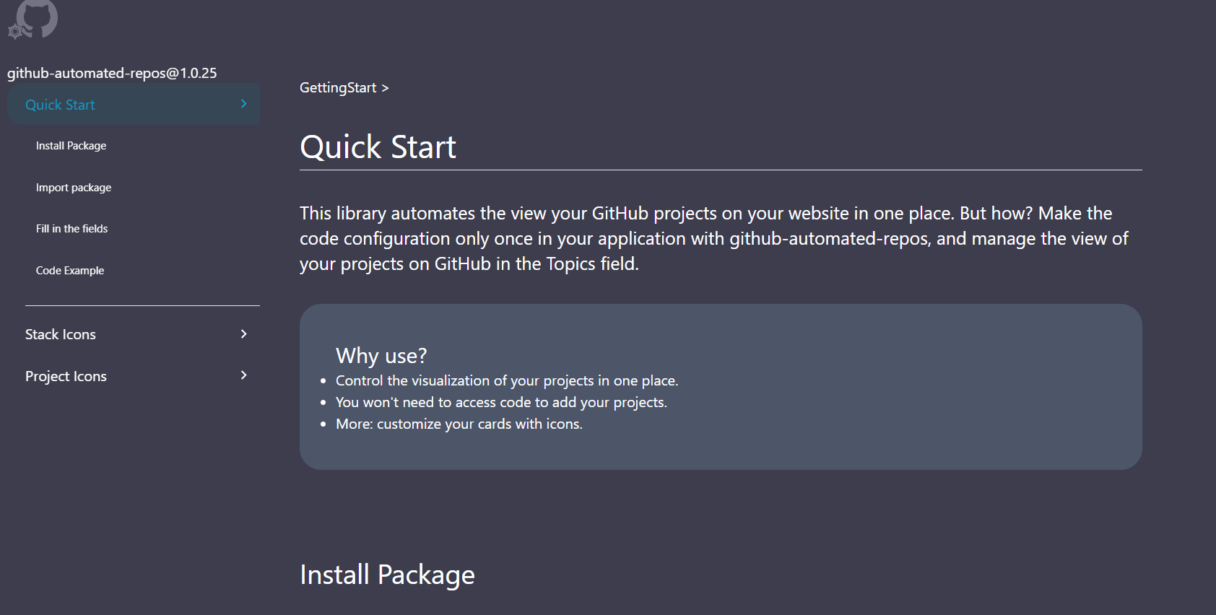
Task: Click the Why use? callout title
Action: coord(381,355)
